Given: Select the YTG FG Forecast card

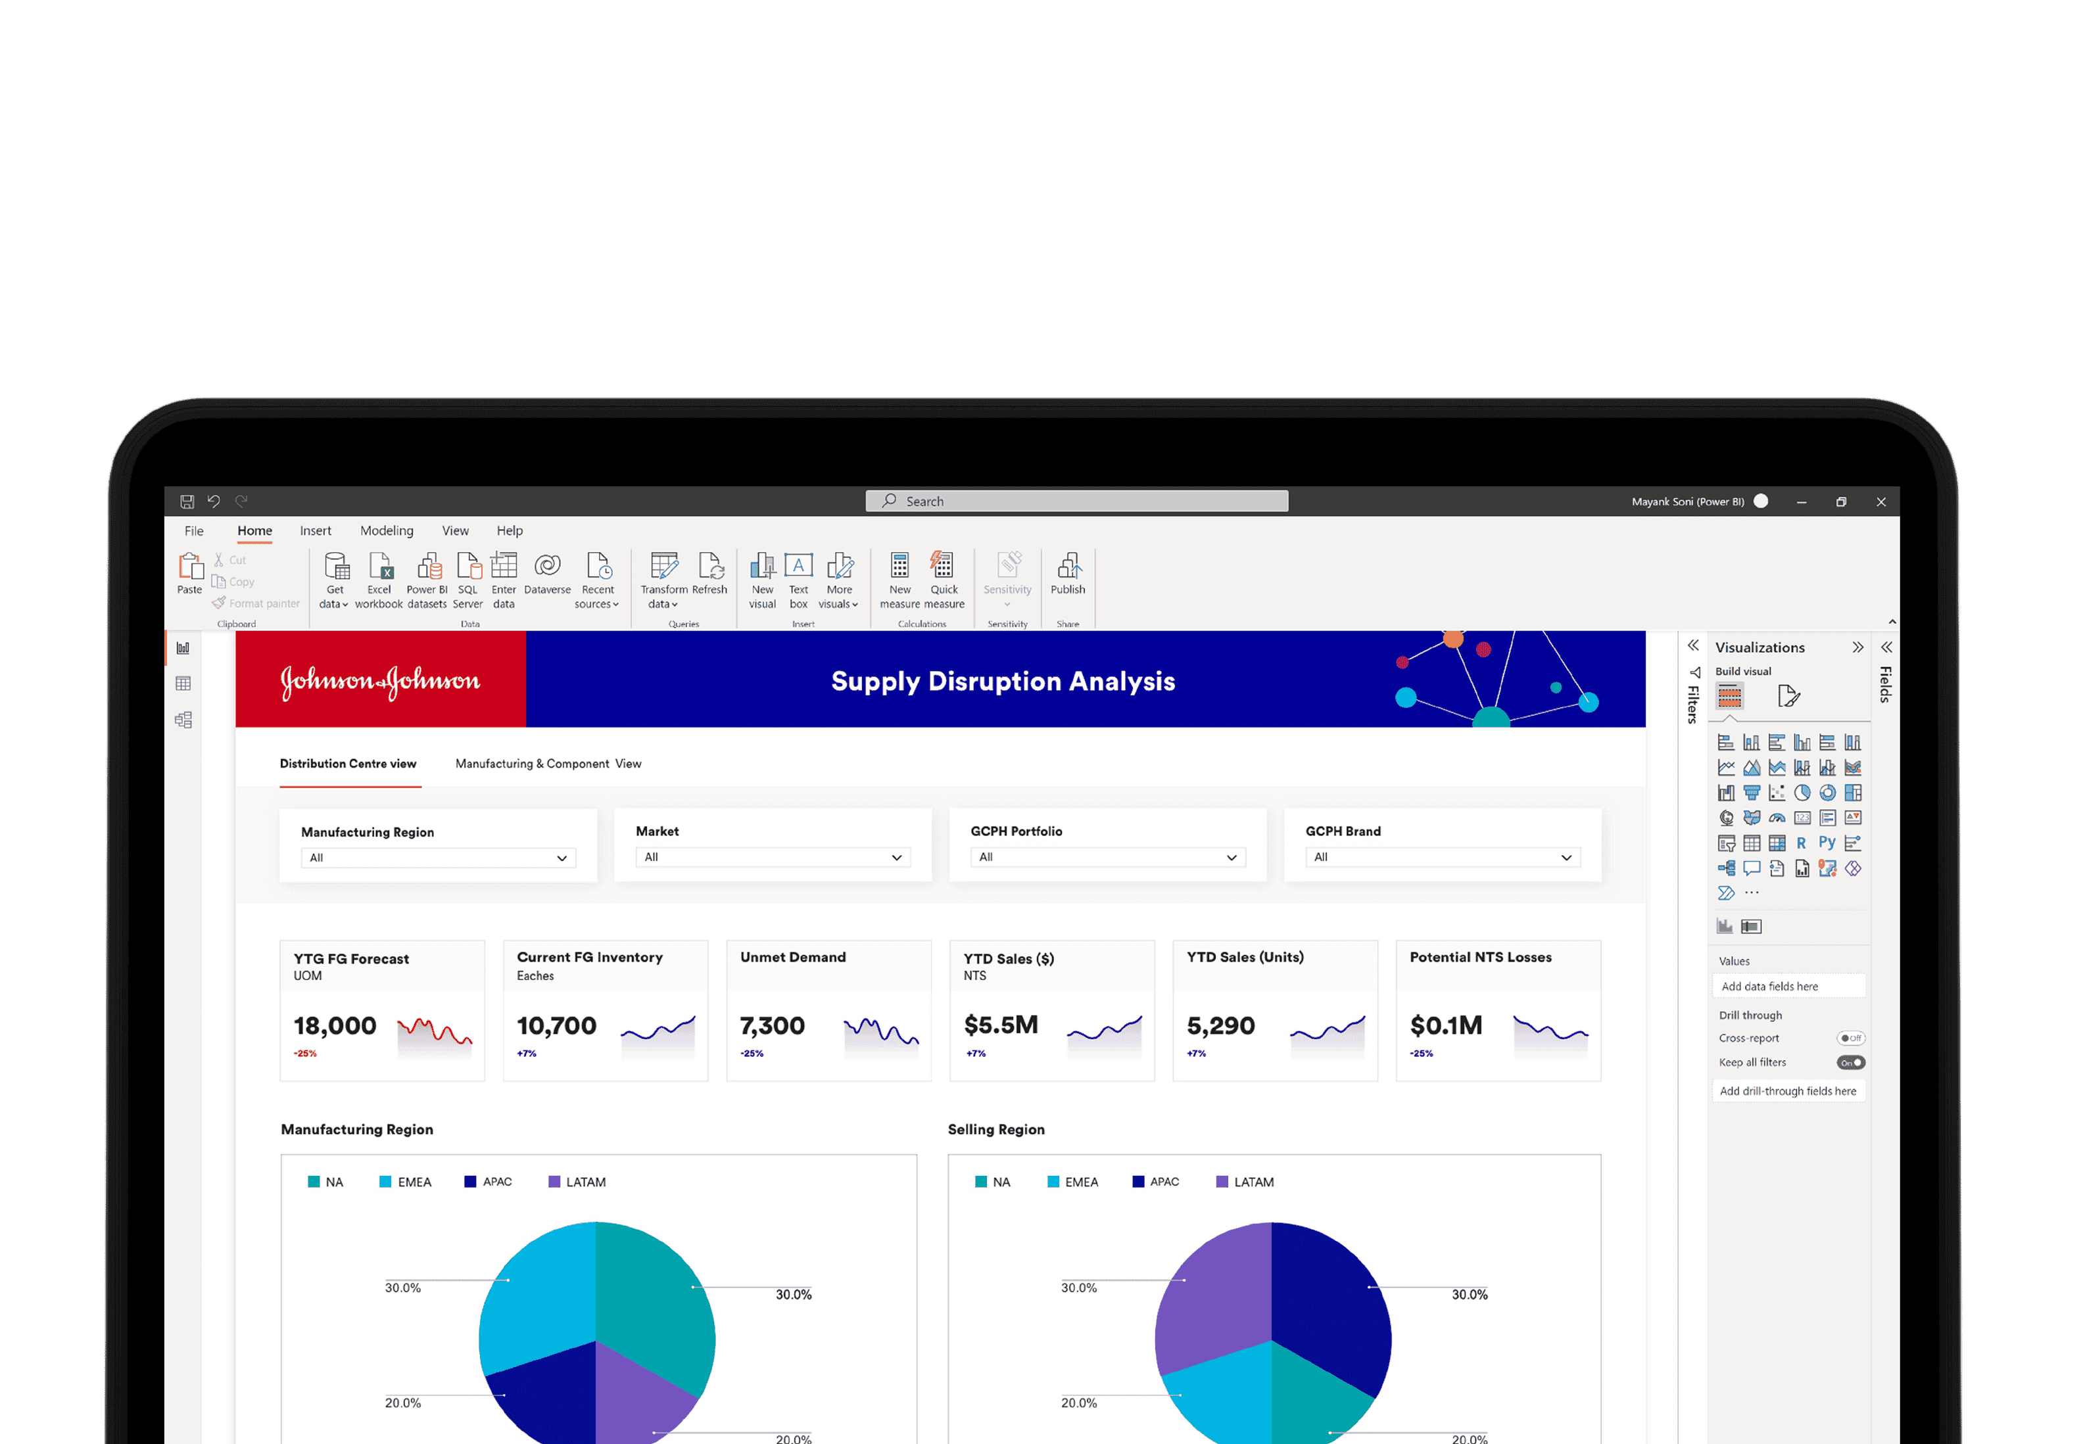Looking at the screenshot, I should point(382,1011).
